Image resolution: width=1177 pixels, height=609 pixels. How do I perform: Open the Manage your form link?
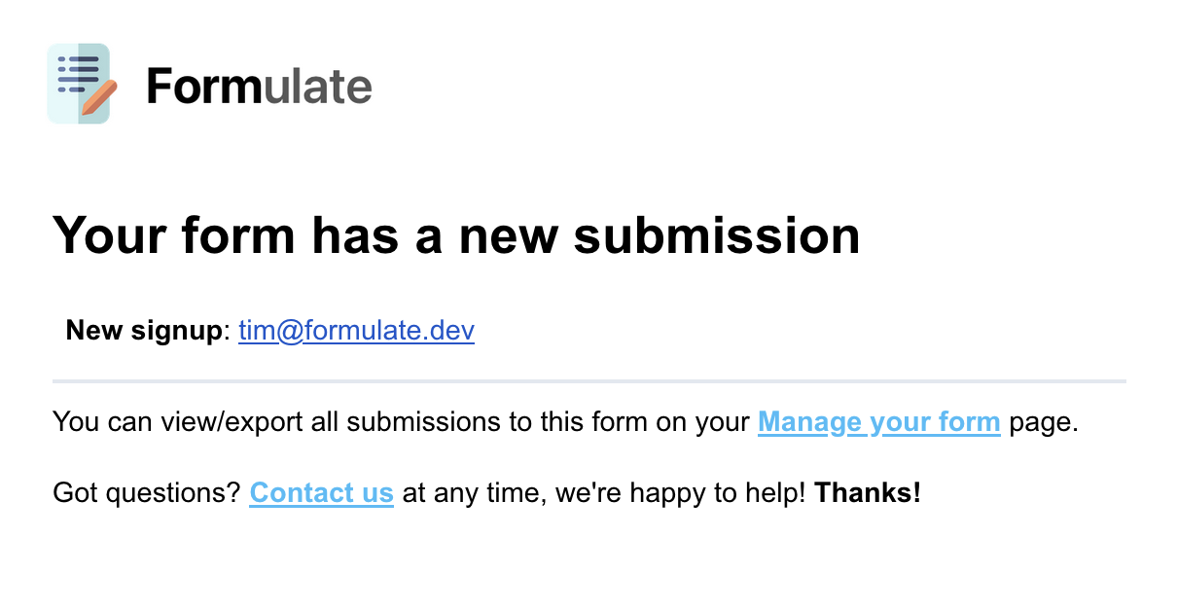tap(878, 422)
